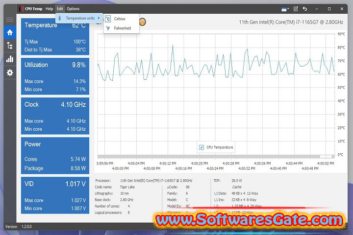The height and width of the screenshot is (235, 353).
Task: Select Fahrenheit as temperature unit
Action: point(122,28)
